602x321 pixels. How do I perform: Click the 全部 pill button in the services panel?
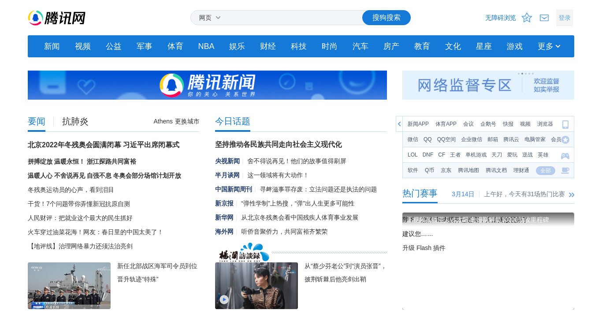(546, 171)
